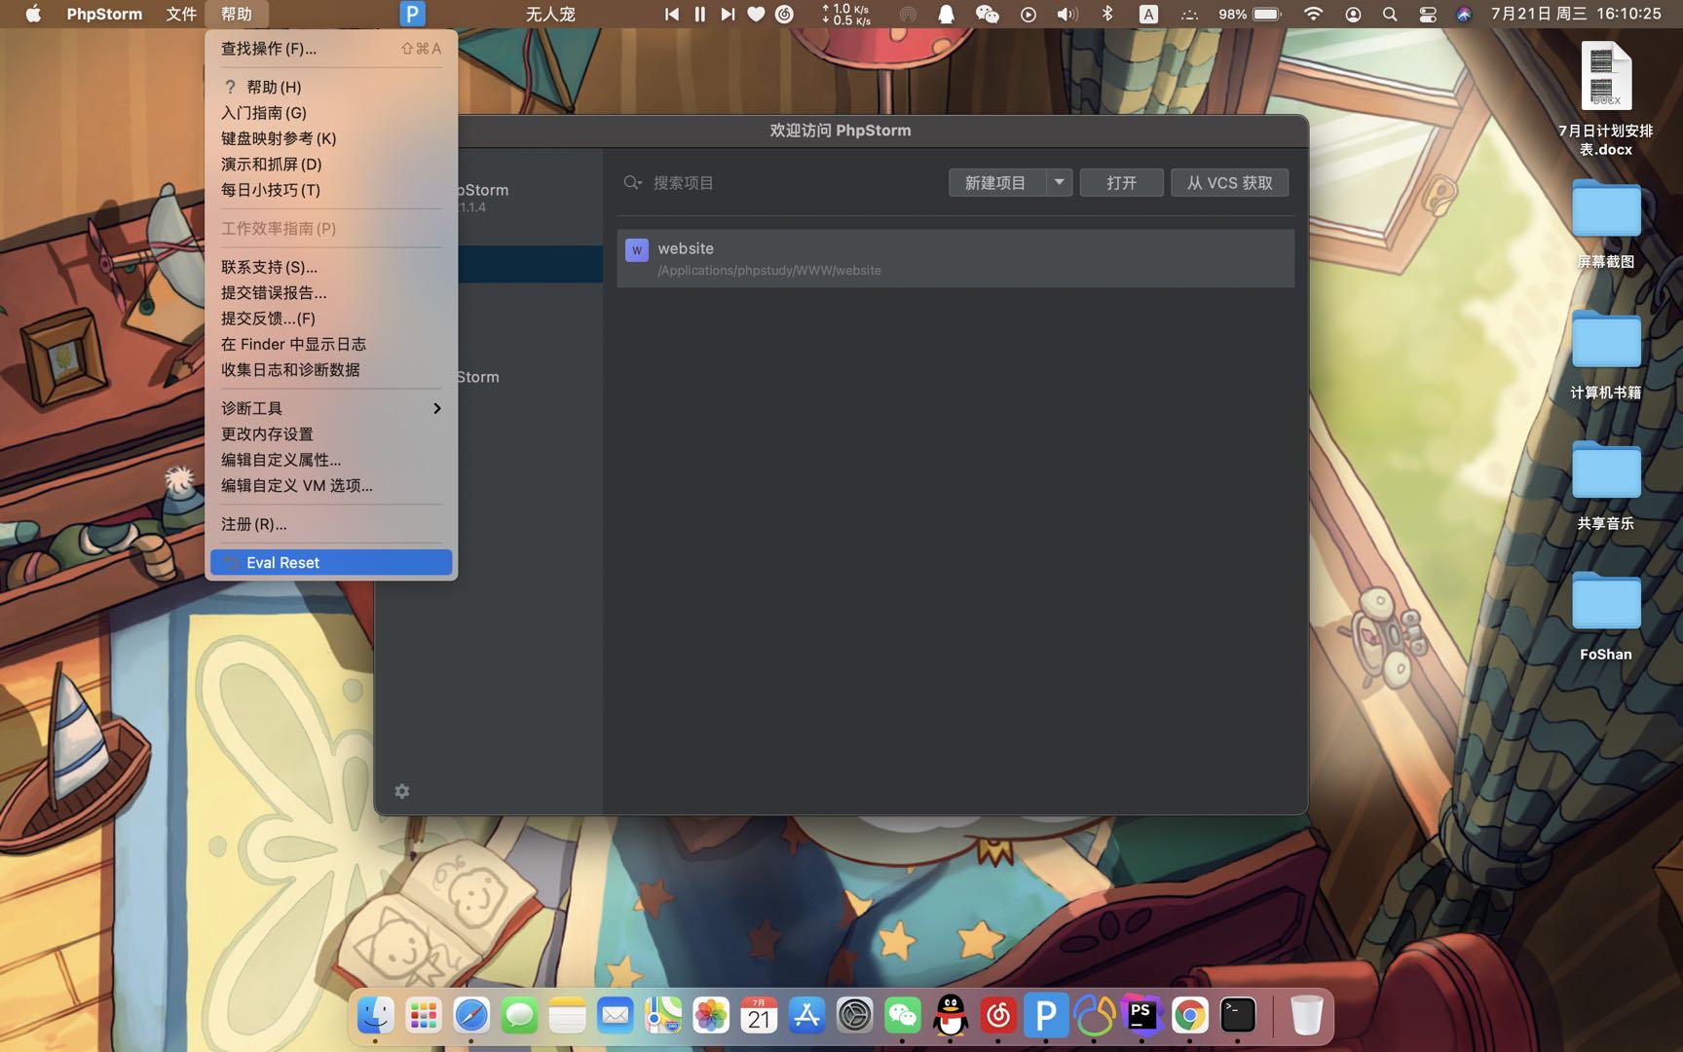
Task: Open PhpStorm PS icon in Dock
Action: [x=1141, y=1016]
